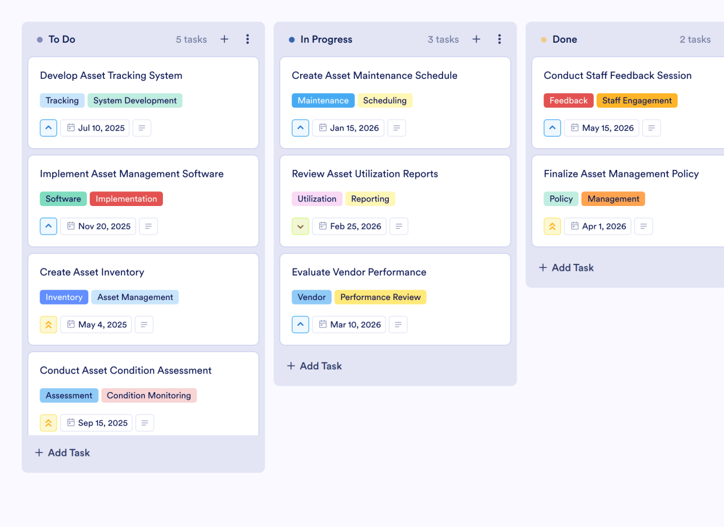724x527 pixels.
Task: Click the description icon on Create Asset Maintenance Schedule
Action: pos(396,128)
